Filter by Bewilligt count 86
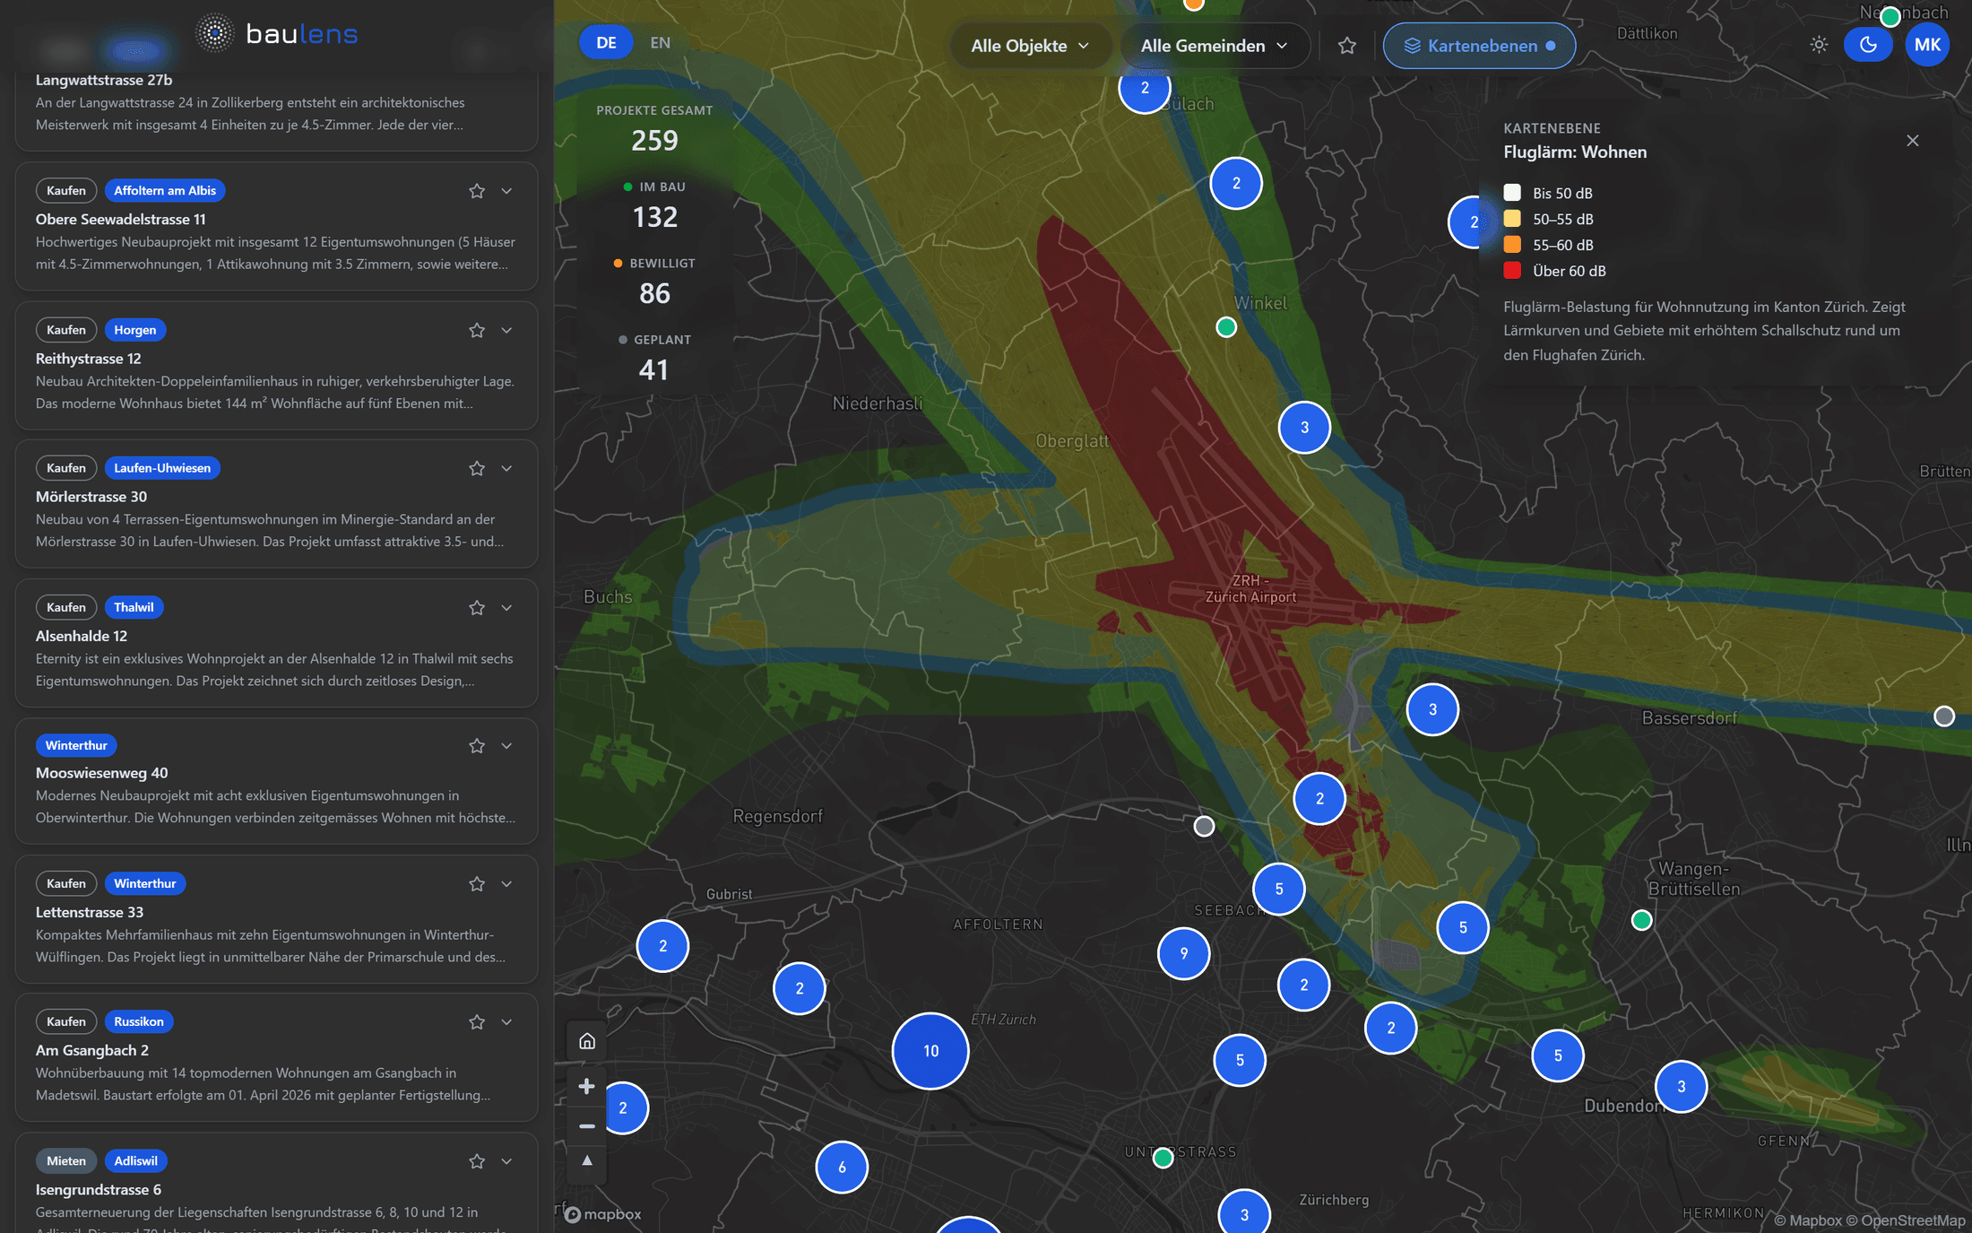 (655, 282)
